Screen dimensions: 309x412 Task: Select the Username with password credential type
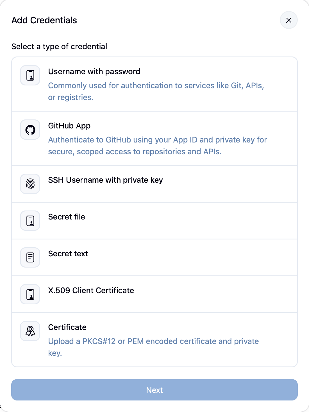pos(154,84)
